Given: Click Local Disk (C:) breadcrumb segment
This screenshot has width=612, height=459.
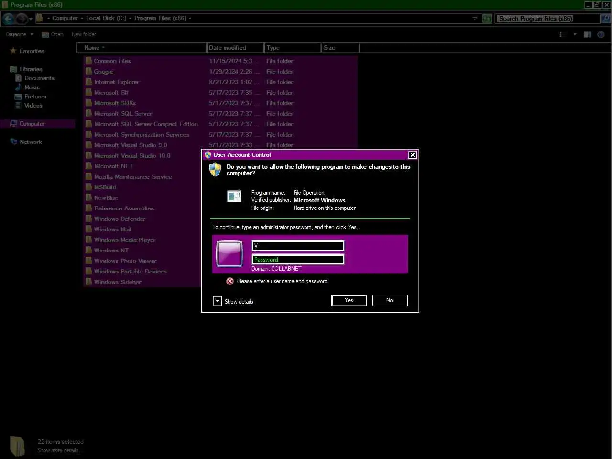Looking at the screenshot, I should (x=106, y=18).
